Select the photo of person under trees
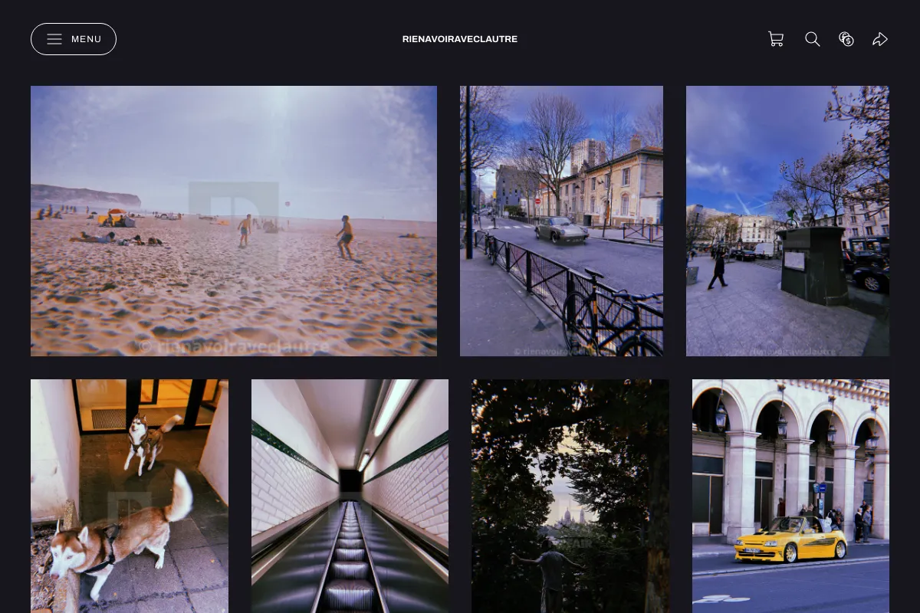Viewport: 920px width, 613px height. pyautogui.click(x=570, y=496)
